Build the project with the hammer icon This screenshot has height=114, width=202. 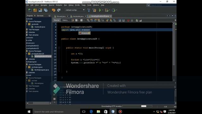(x=89, y=10)
